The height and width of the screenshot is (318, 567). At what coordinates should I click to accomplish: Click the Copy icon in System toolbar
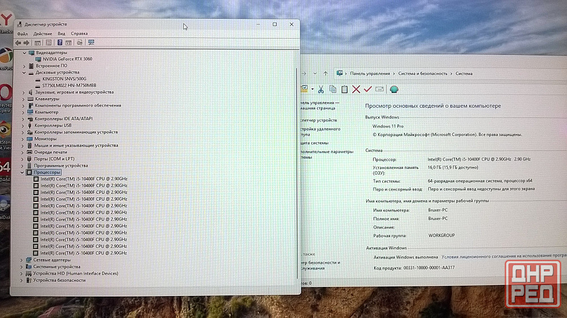pos(332,89)
